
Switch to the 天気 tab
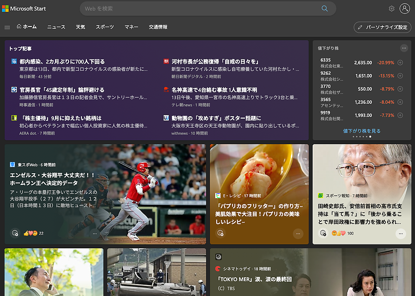click(x=80, y=27)
